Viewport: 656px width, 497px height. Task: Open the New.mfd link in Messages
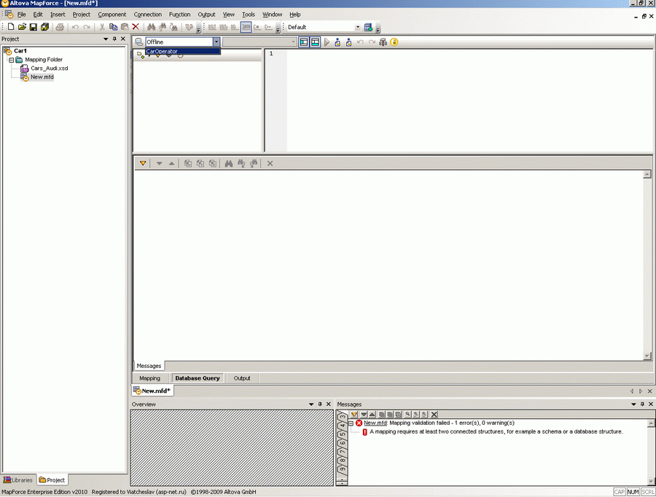(375, 423)
